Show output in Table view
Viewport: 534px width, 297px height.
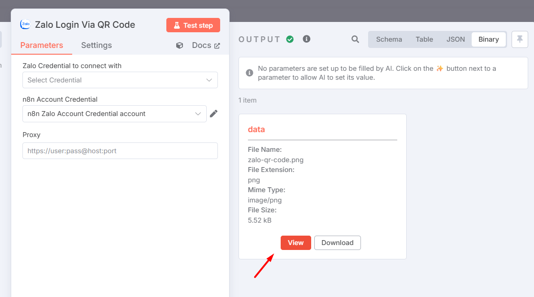tap(424, 39)
